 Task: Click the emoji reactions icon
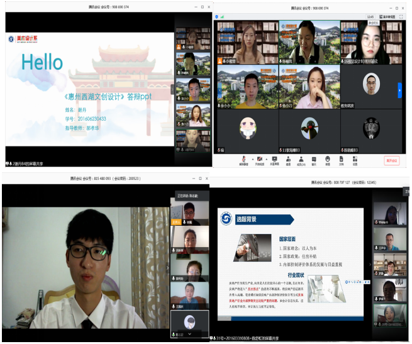pyautogui.click(x=328, y=159)
